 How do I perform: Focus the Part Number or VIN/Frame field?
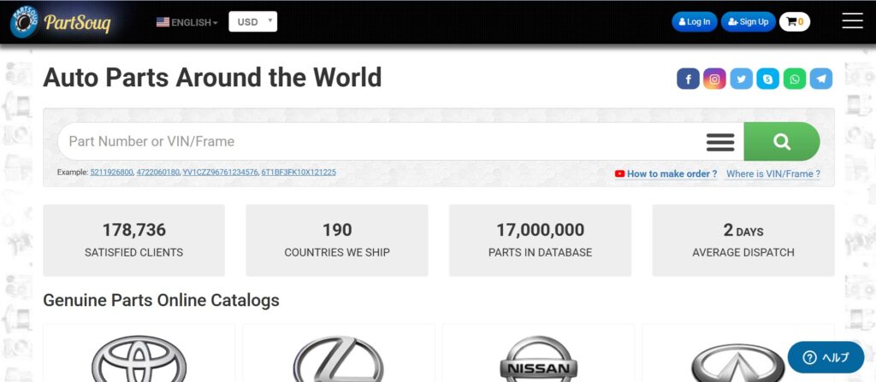(x=376, y=142)
